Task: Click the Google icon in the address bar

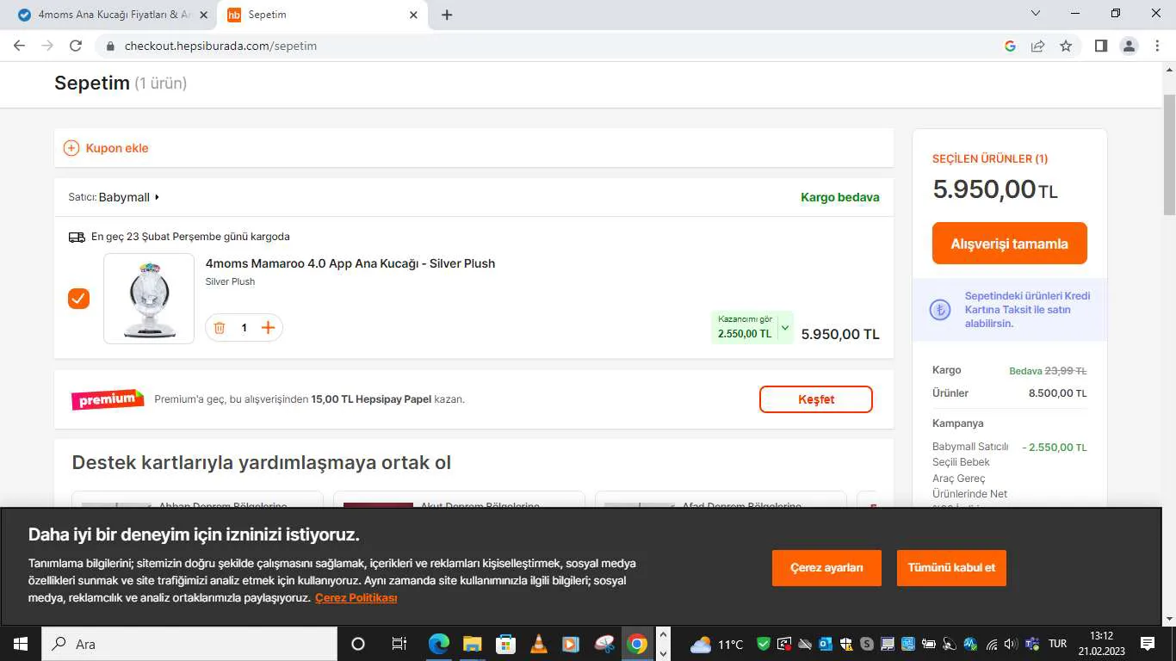Action: point(1011,46)
